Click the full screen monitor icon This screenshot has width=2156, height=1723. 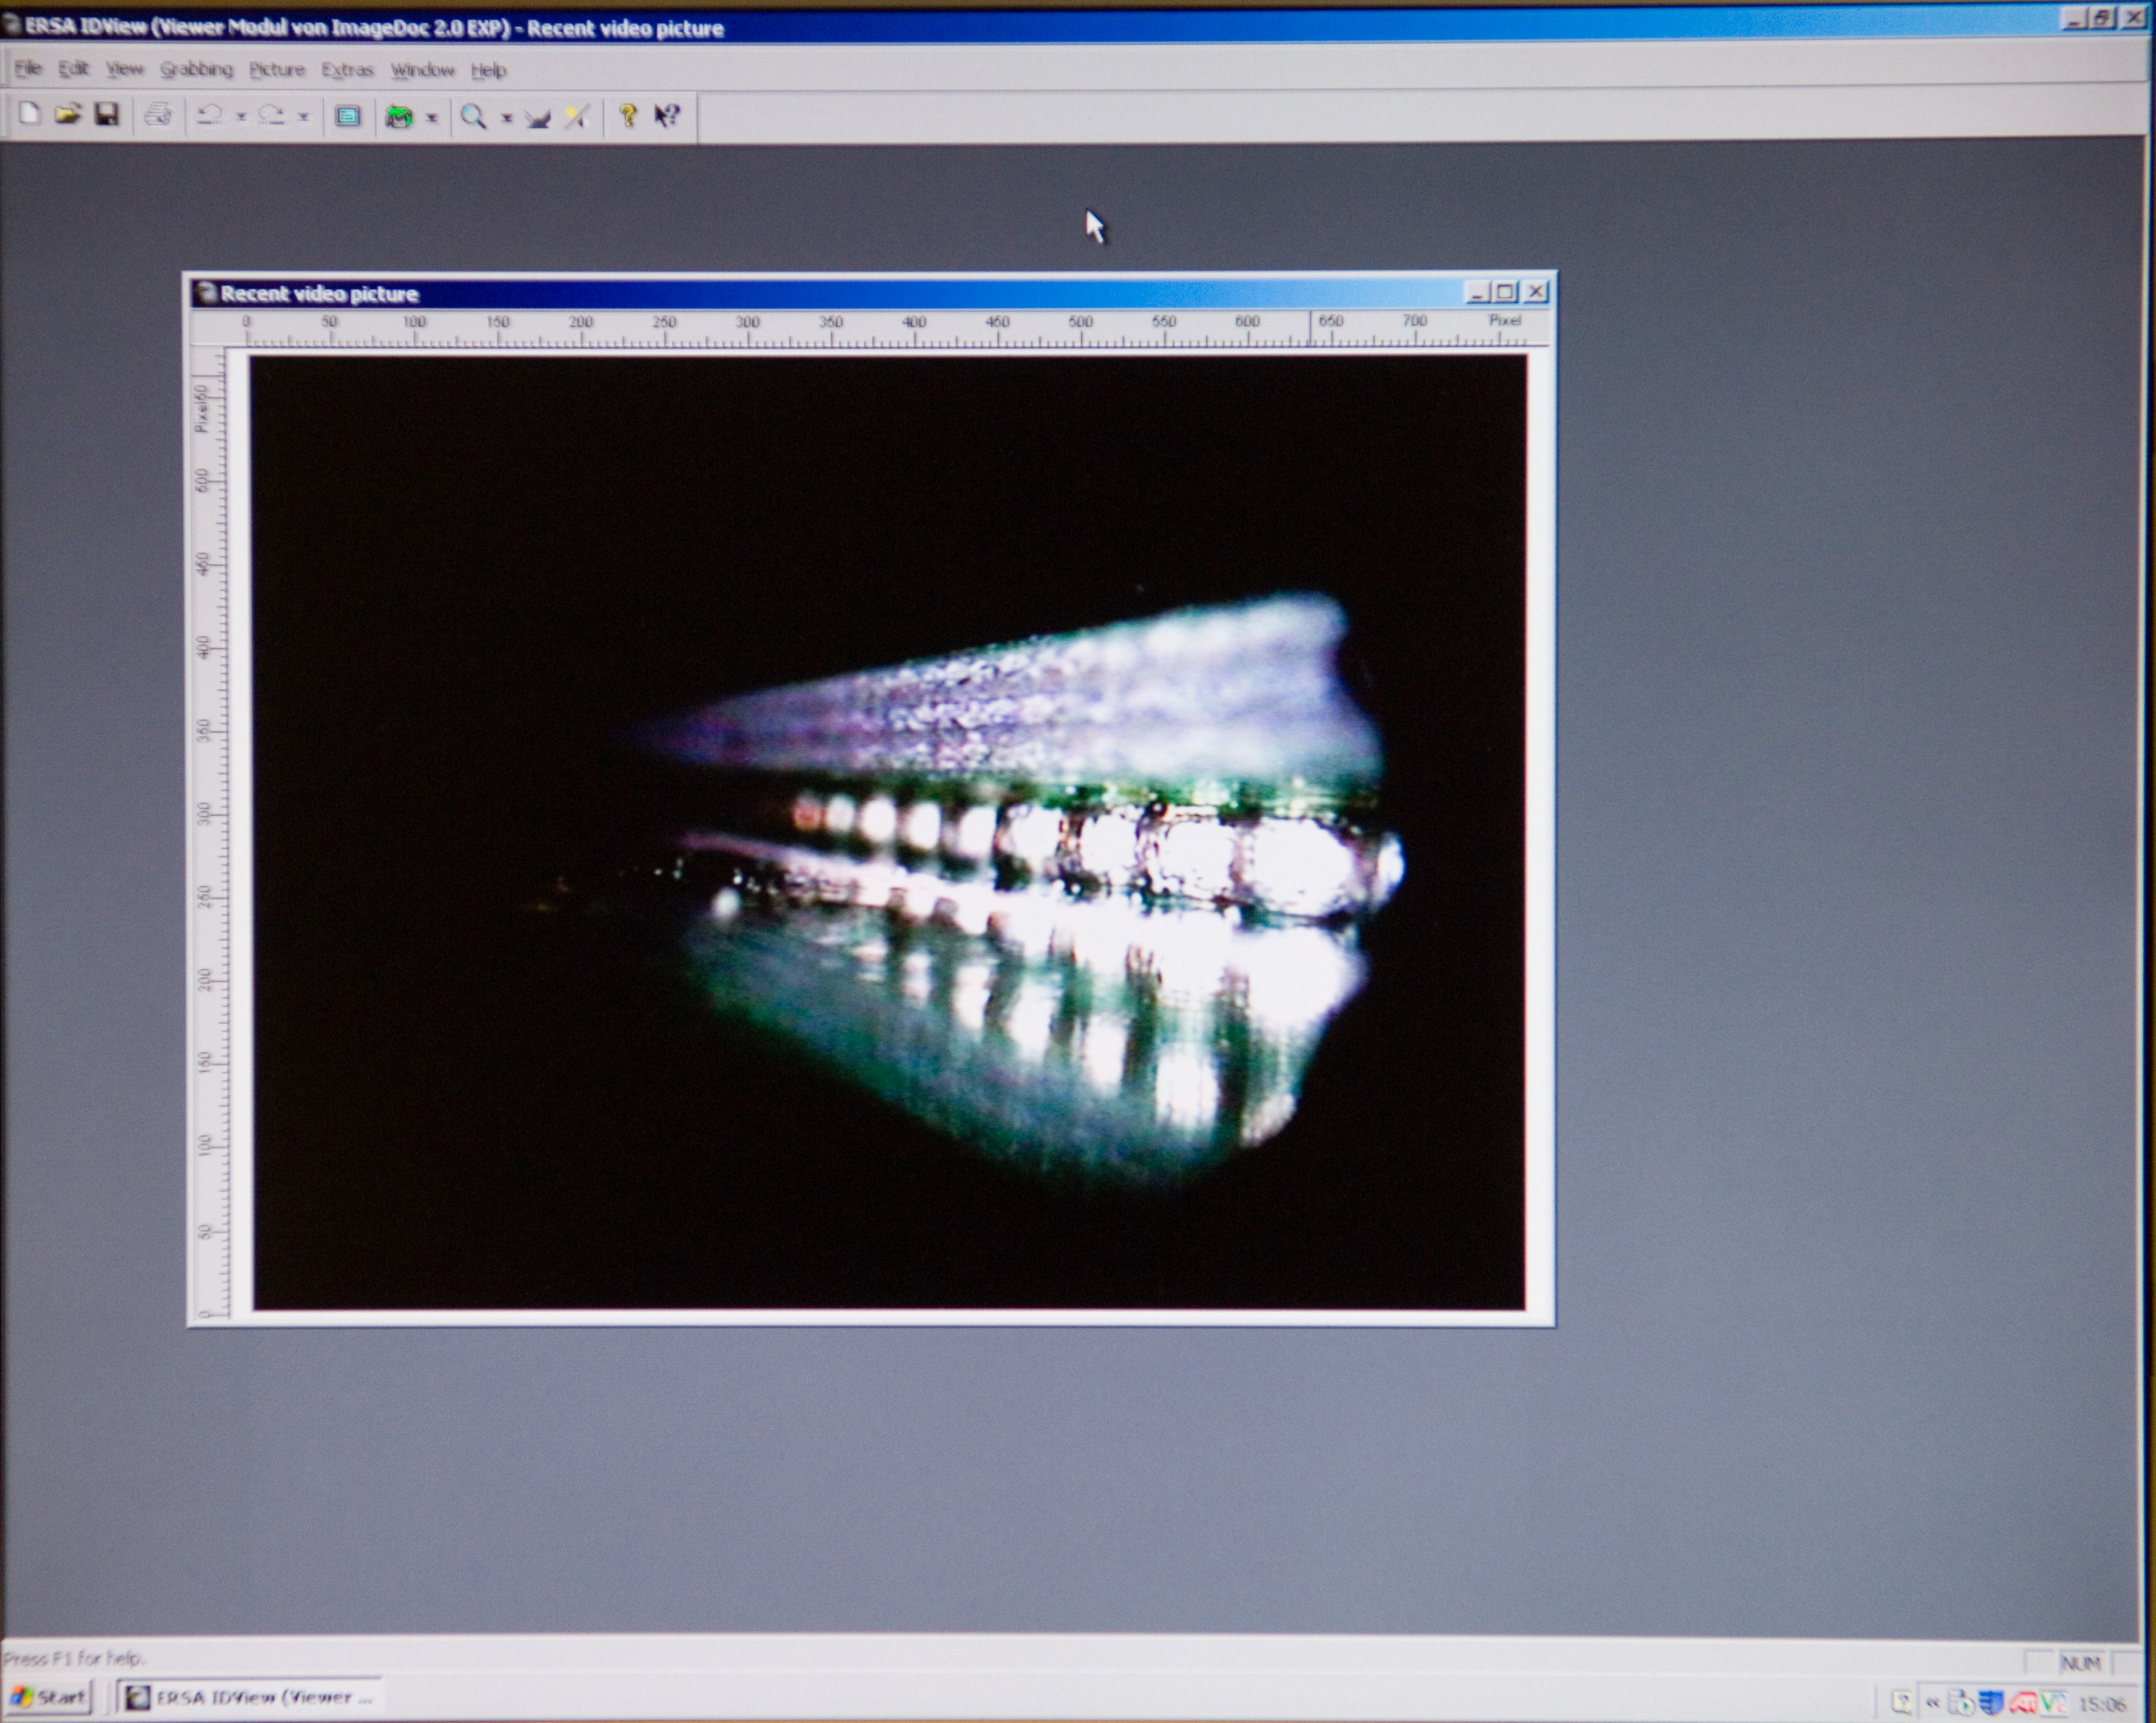tap(347, 116)
